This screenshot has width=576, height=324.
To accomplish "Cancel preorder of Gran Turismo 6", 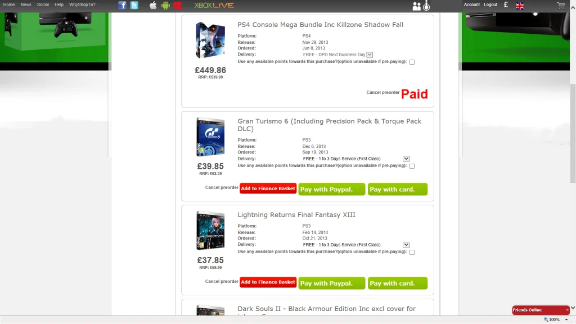I will [x=222, y=188].
